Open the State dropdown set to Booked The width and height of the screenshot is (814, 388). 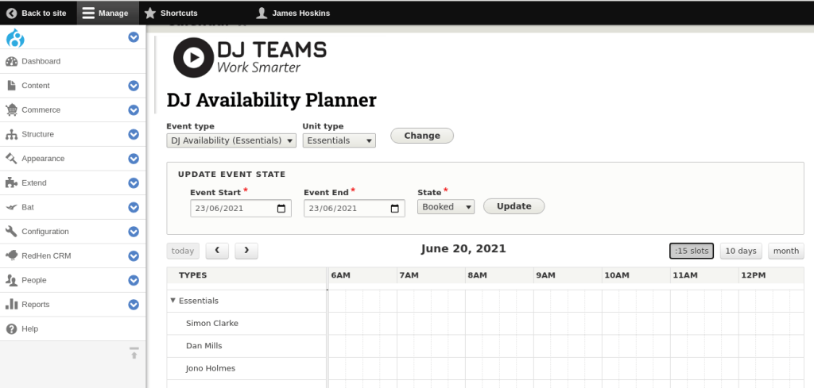pos(445,207)
